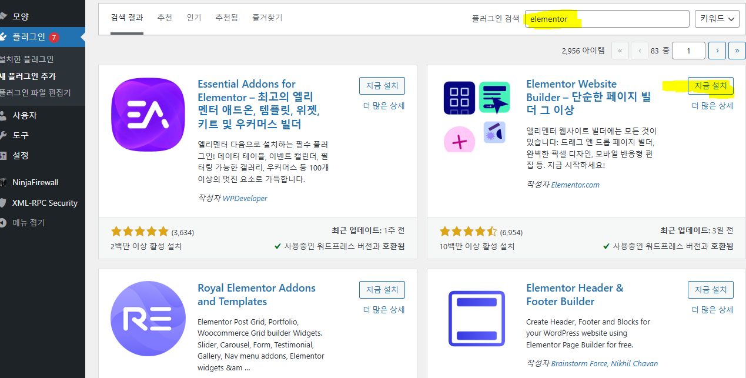Open Elementor Header & Footer Builder title

tap(575, 295)
